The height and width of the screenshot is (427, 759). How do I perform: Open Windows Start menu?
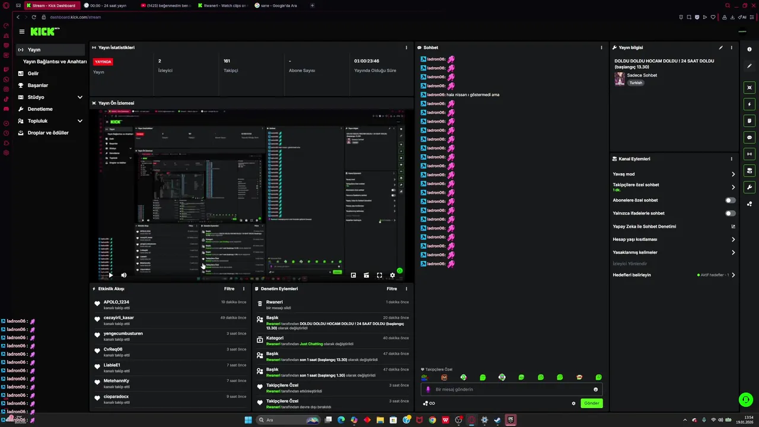(x=248, y=420)
